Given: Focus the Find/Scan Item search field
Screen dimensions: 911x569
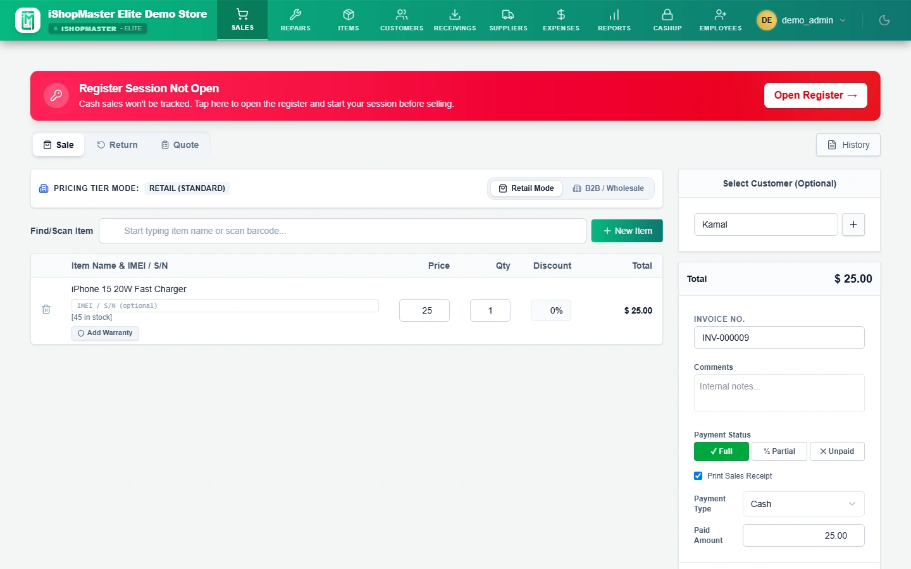Looking at the screenshot, I should (342, 231).
